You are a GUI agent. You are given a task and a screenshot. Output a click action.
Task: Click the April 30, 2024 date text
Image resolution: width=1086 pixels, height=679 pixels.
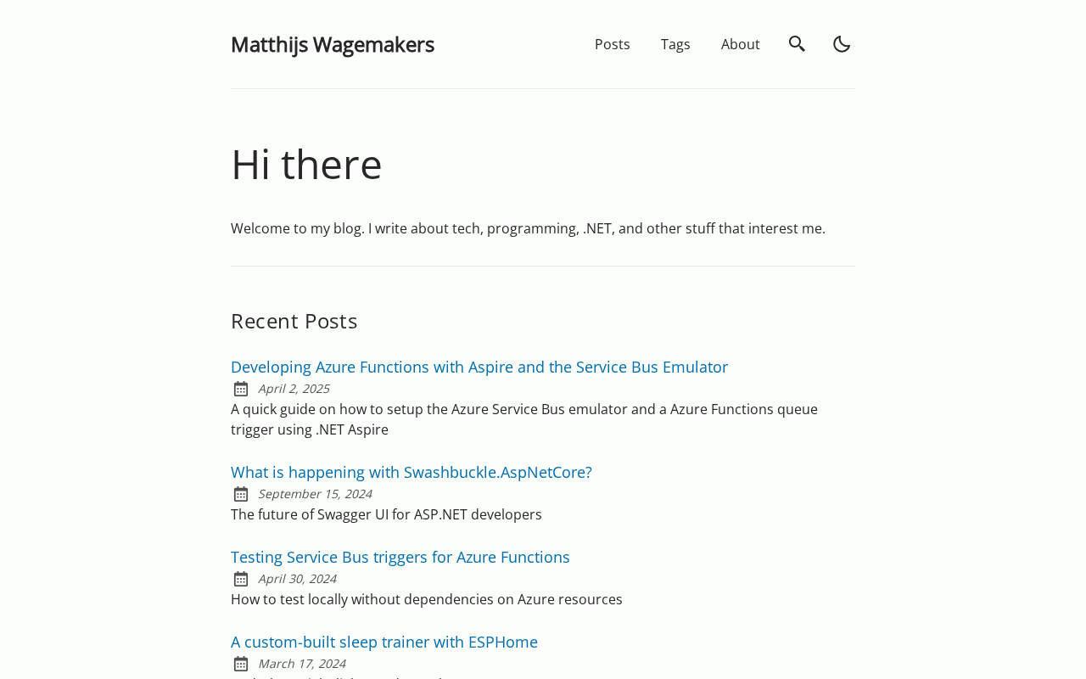tap(297, 579)
